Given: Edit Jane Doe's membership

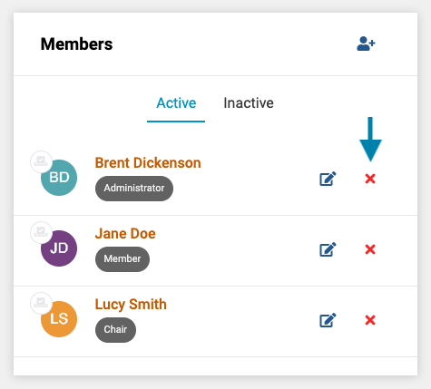Looking at the screenshot, I should (328, 249).
